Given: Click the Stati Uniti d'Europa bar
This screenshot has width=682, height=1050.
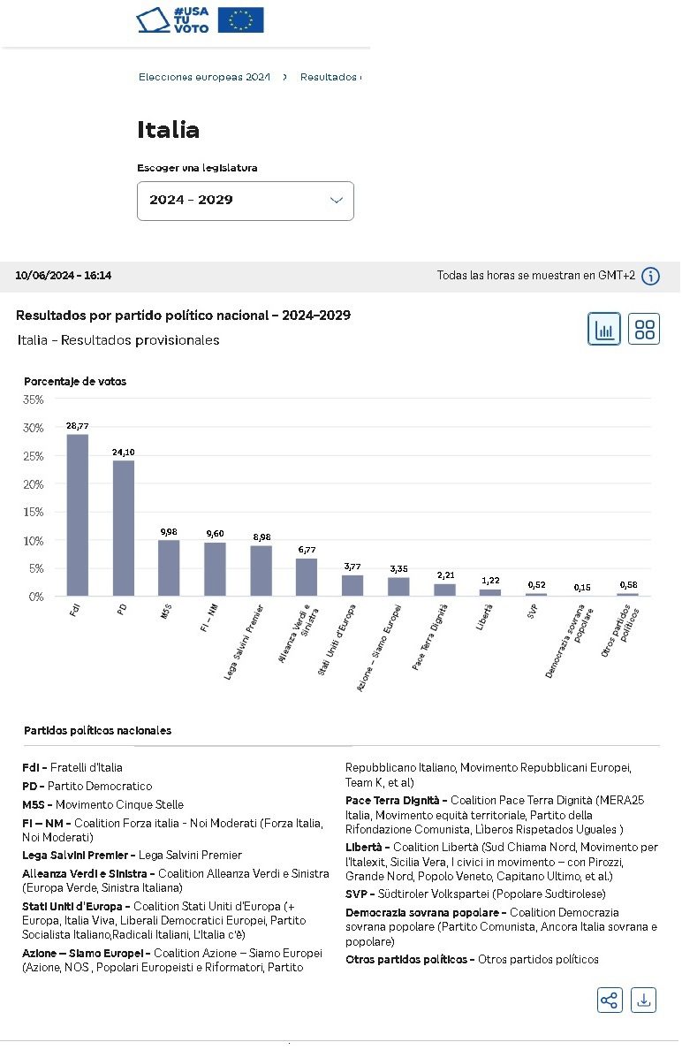Looking at the screenshot, I should click(x=352, y=586).
